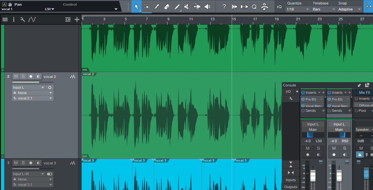The image size is (373, 190).
Task: Adjust the R50 pan slider
Action: (x=339, y=135)
